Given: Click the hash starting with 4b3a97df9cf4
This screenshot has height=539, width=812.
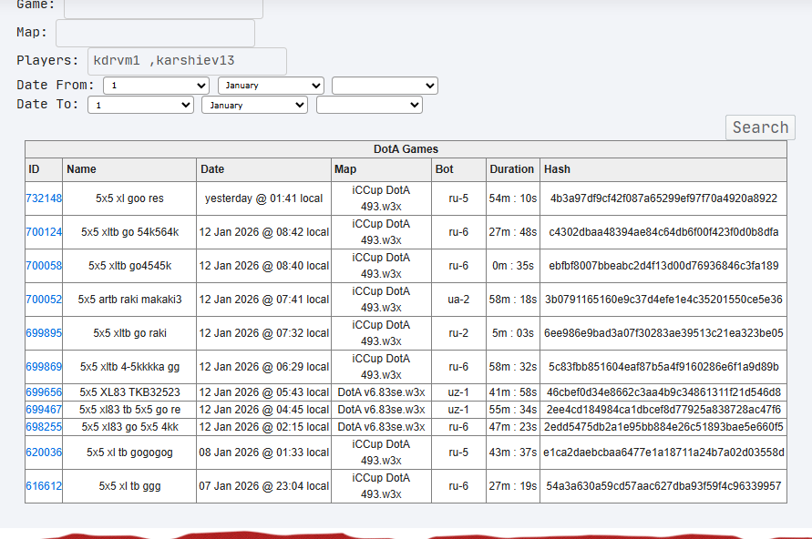Looking at the screenshot, I should (663, 198).
